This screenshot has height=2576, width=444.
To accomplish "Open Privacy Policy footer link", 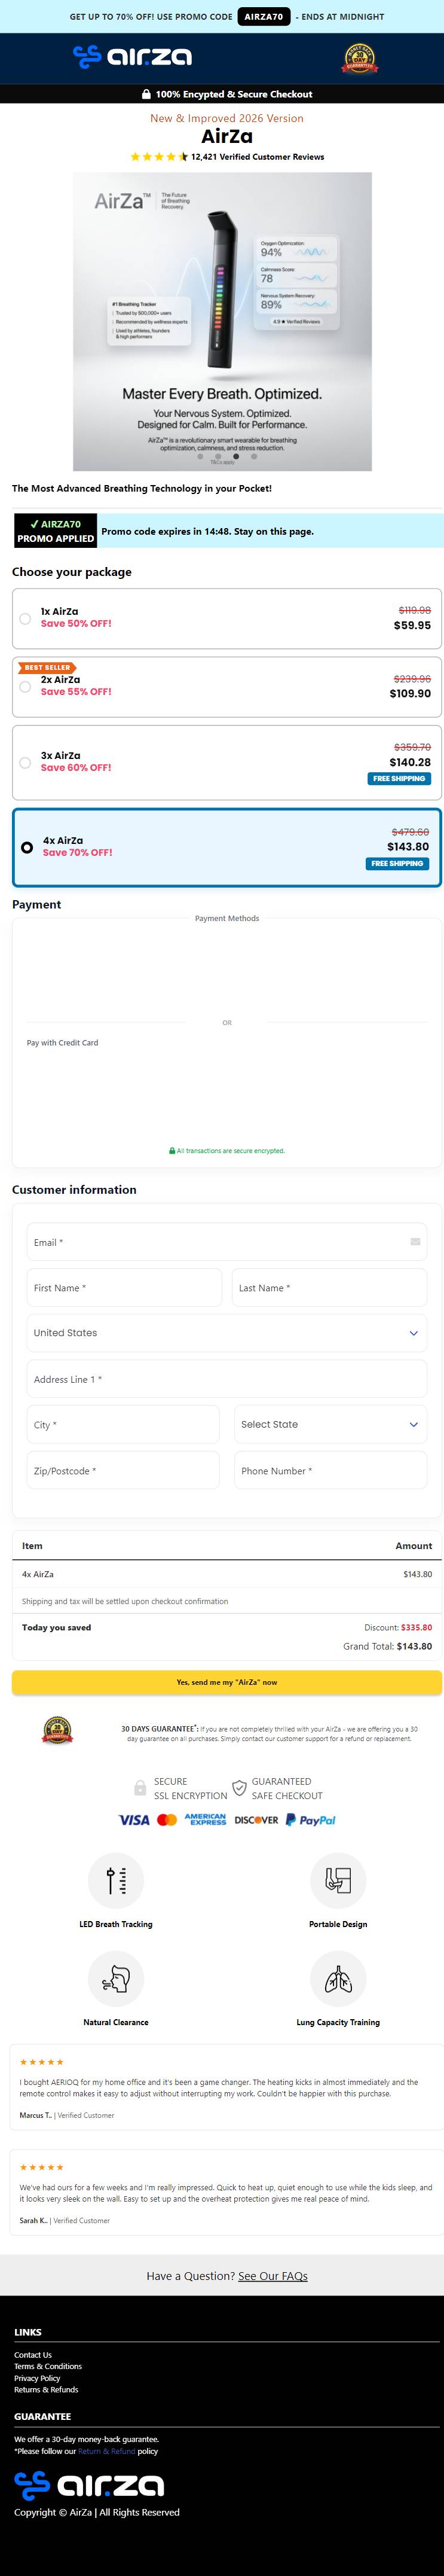I will [x=37, y=2378].
